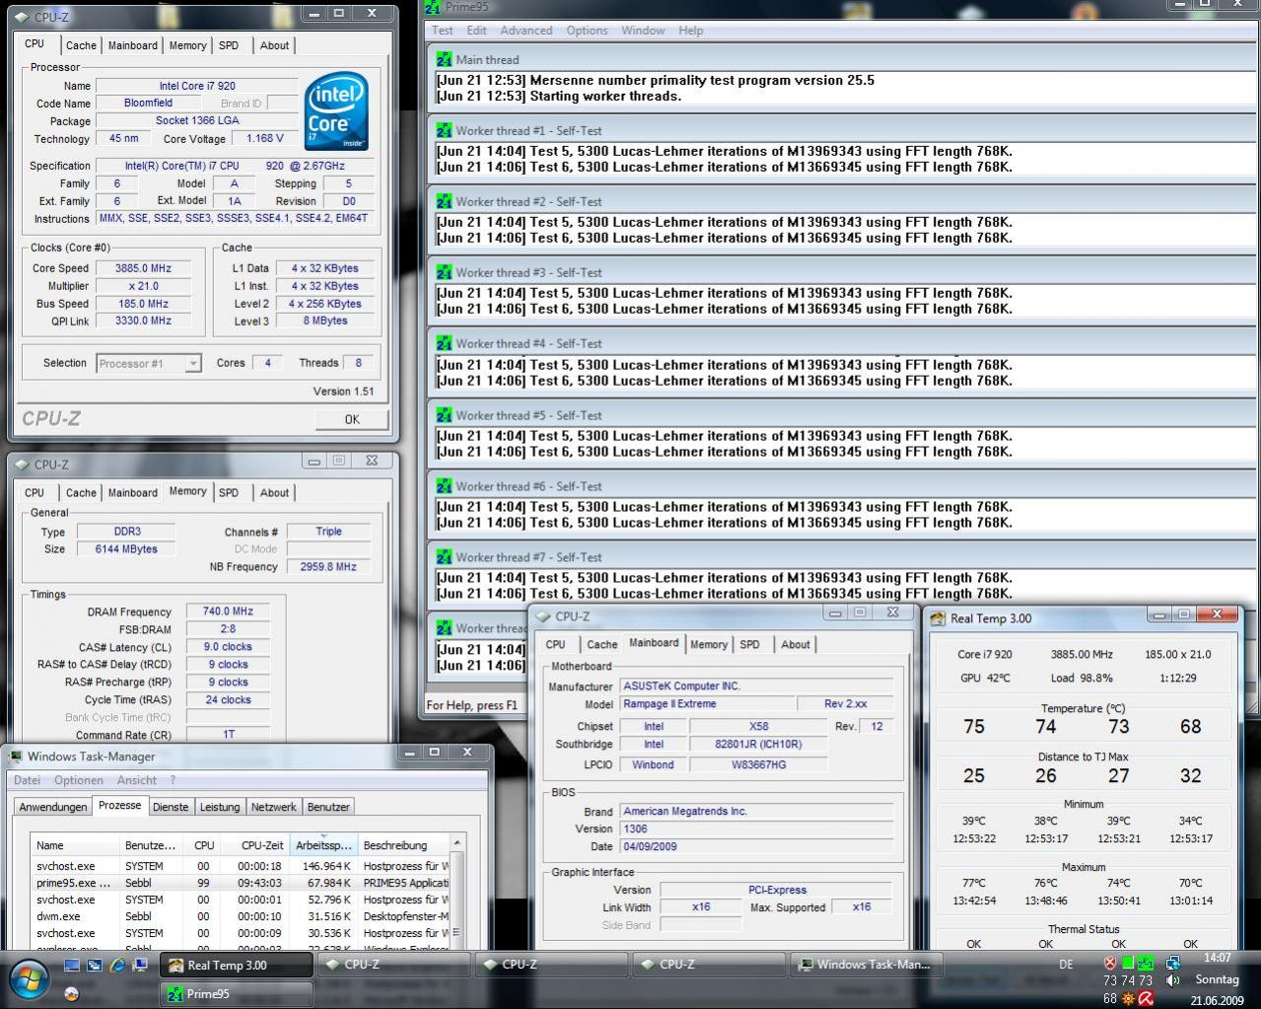Open the Advanced menu in Prime95
The image size is (1261, 1009).
(x=525, y=31)
